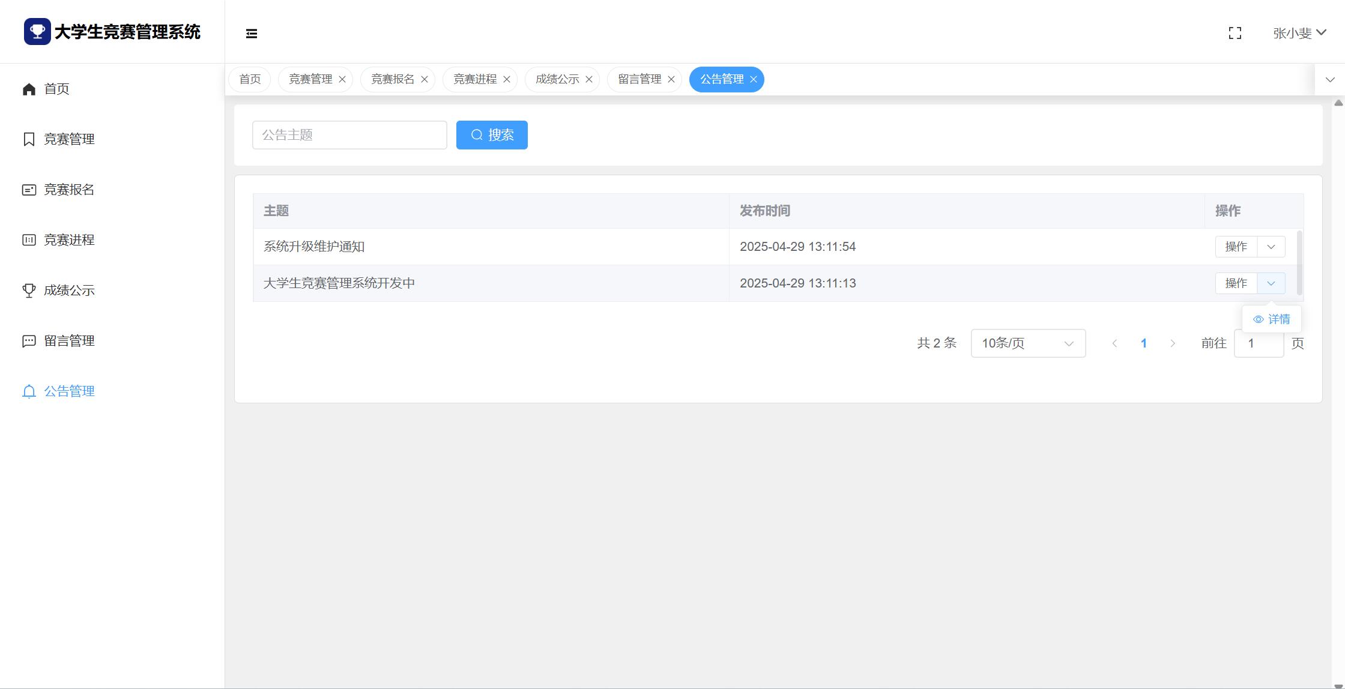Viewport: 1345px width, 689px height.
Task: Click the 搜索 button
Action: click(x=492, y=135)
